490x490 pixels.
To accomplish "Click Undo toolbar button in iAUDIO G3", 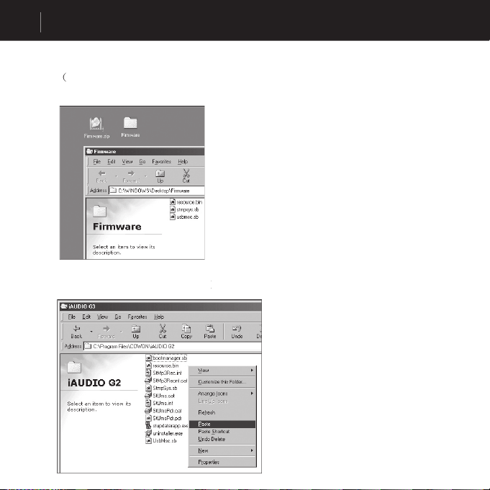I will click(x=237, y=332).
